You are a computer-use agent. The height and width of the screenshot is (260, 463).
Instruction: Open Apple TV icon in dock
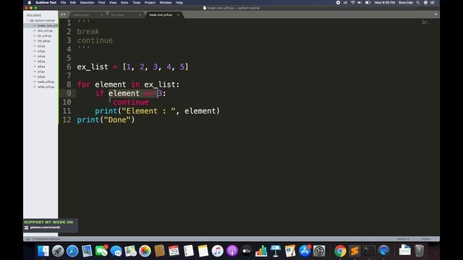[x=247, y=251]
